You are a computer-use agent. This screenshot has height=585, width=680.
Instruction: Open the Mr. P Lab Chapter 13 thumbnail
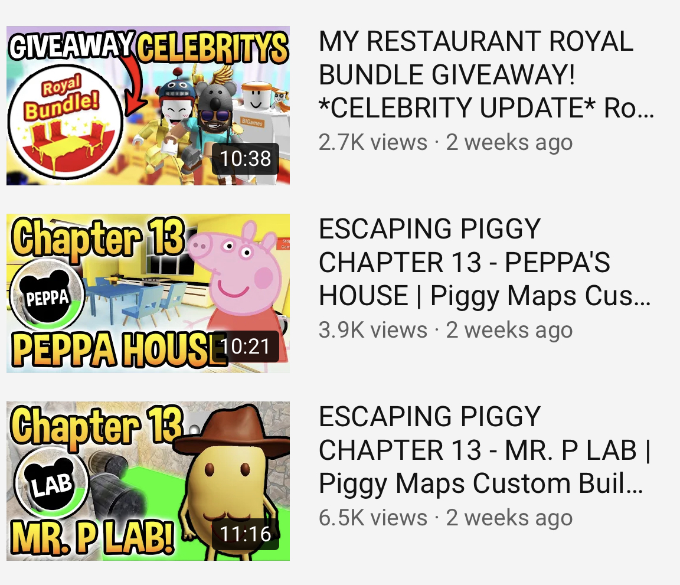point(148,481)
